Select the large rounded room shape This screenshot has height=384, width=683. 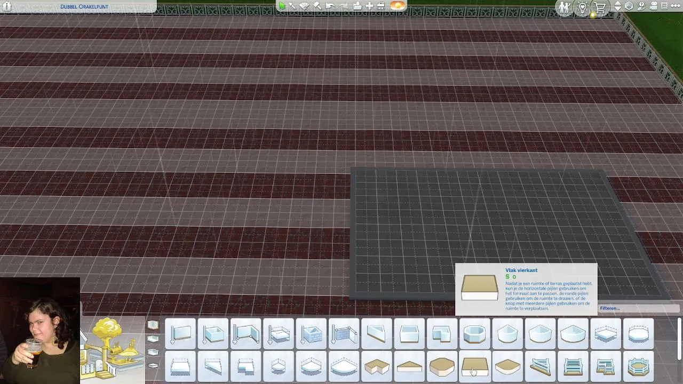[x=573, y=334]
